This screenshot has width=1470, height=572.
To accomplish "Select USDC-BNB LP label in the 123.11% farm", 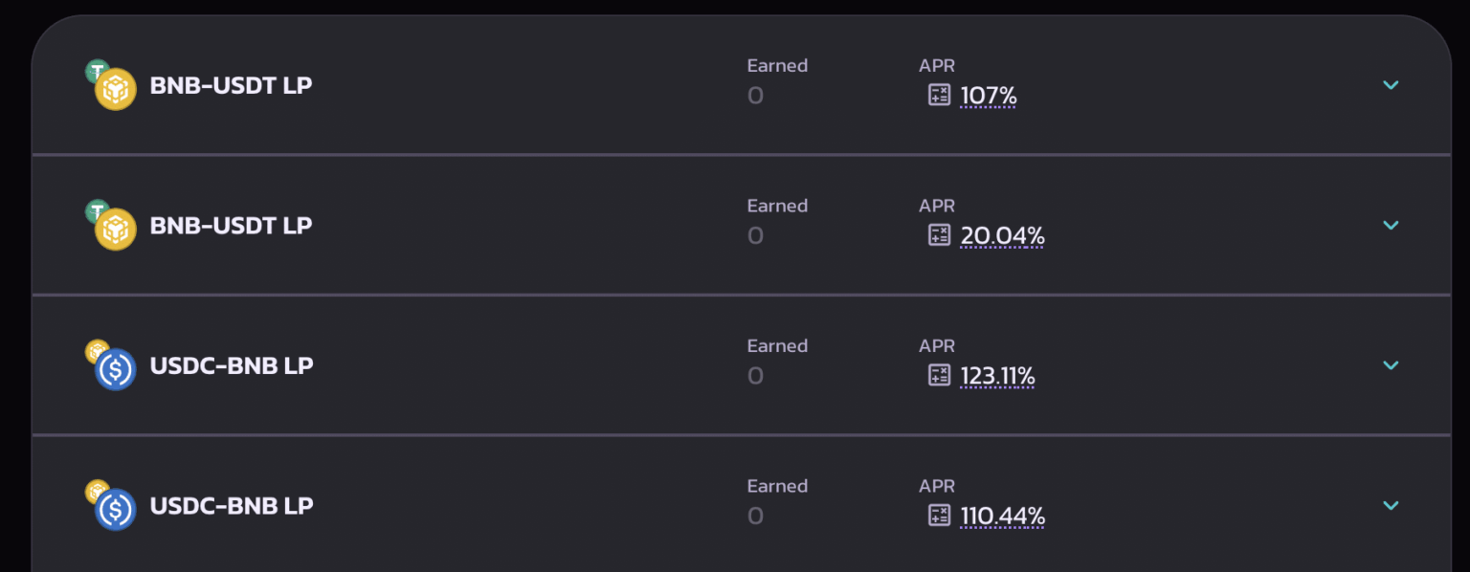I will click(232, 365).
